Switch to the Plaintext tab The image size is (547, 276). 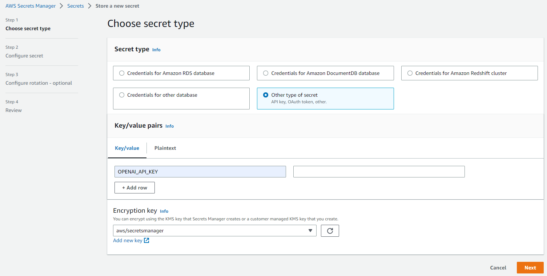click(x=165, y=148)
